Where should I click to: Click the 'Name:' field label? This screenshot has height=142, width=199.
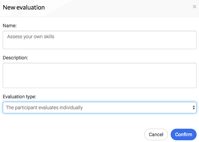click(x=10, y=26)
